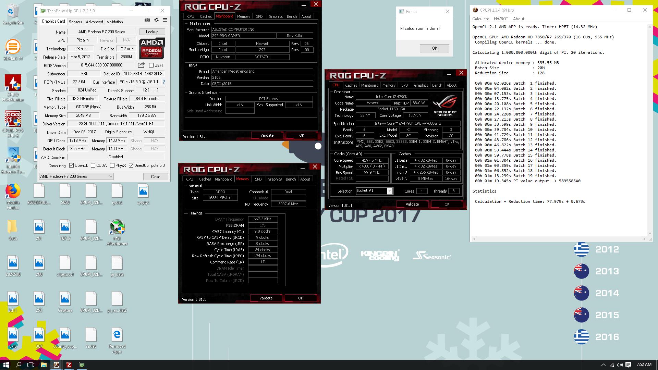This screenshot has width=658, height=370.
Task: Open the 3DMark 11 desktop icon
Action: (x=13, y=50)
